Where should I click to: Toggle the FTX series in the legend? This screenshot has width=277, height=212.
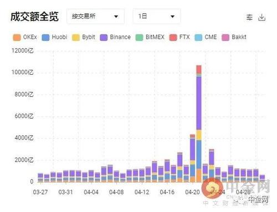pos(179,37)
